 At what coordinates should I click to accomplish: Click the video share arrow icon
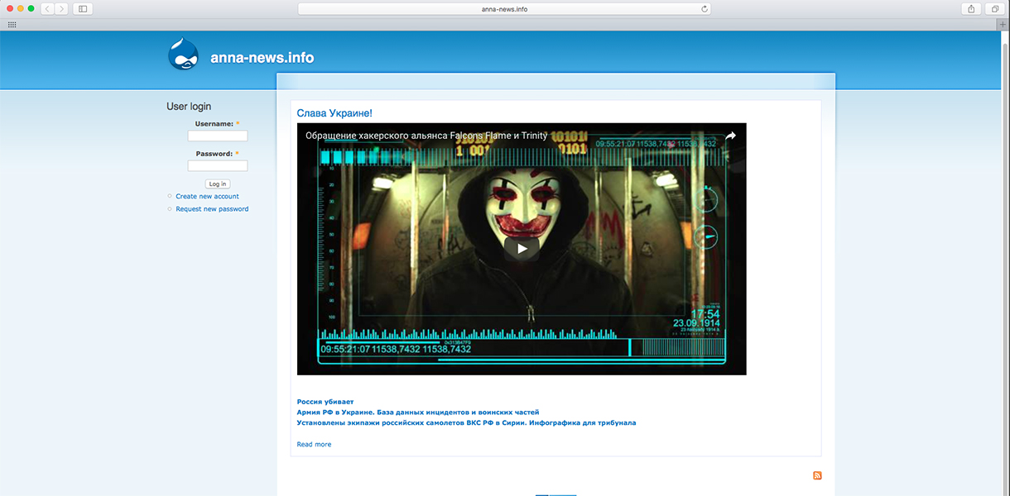point(730,136)
